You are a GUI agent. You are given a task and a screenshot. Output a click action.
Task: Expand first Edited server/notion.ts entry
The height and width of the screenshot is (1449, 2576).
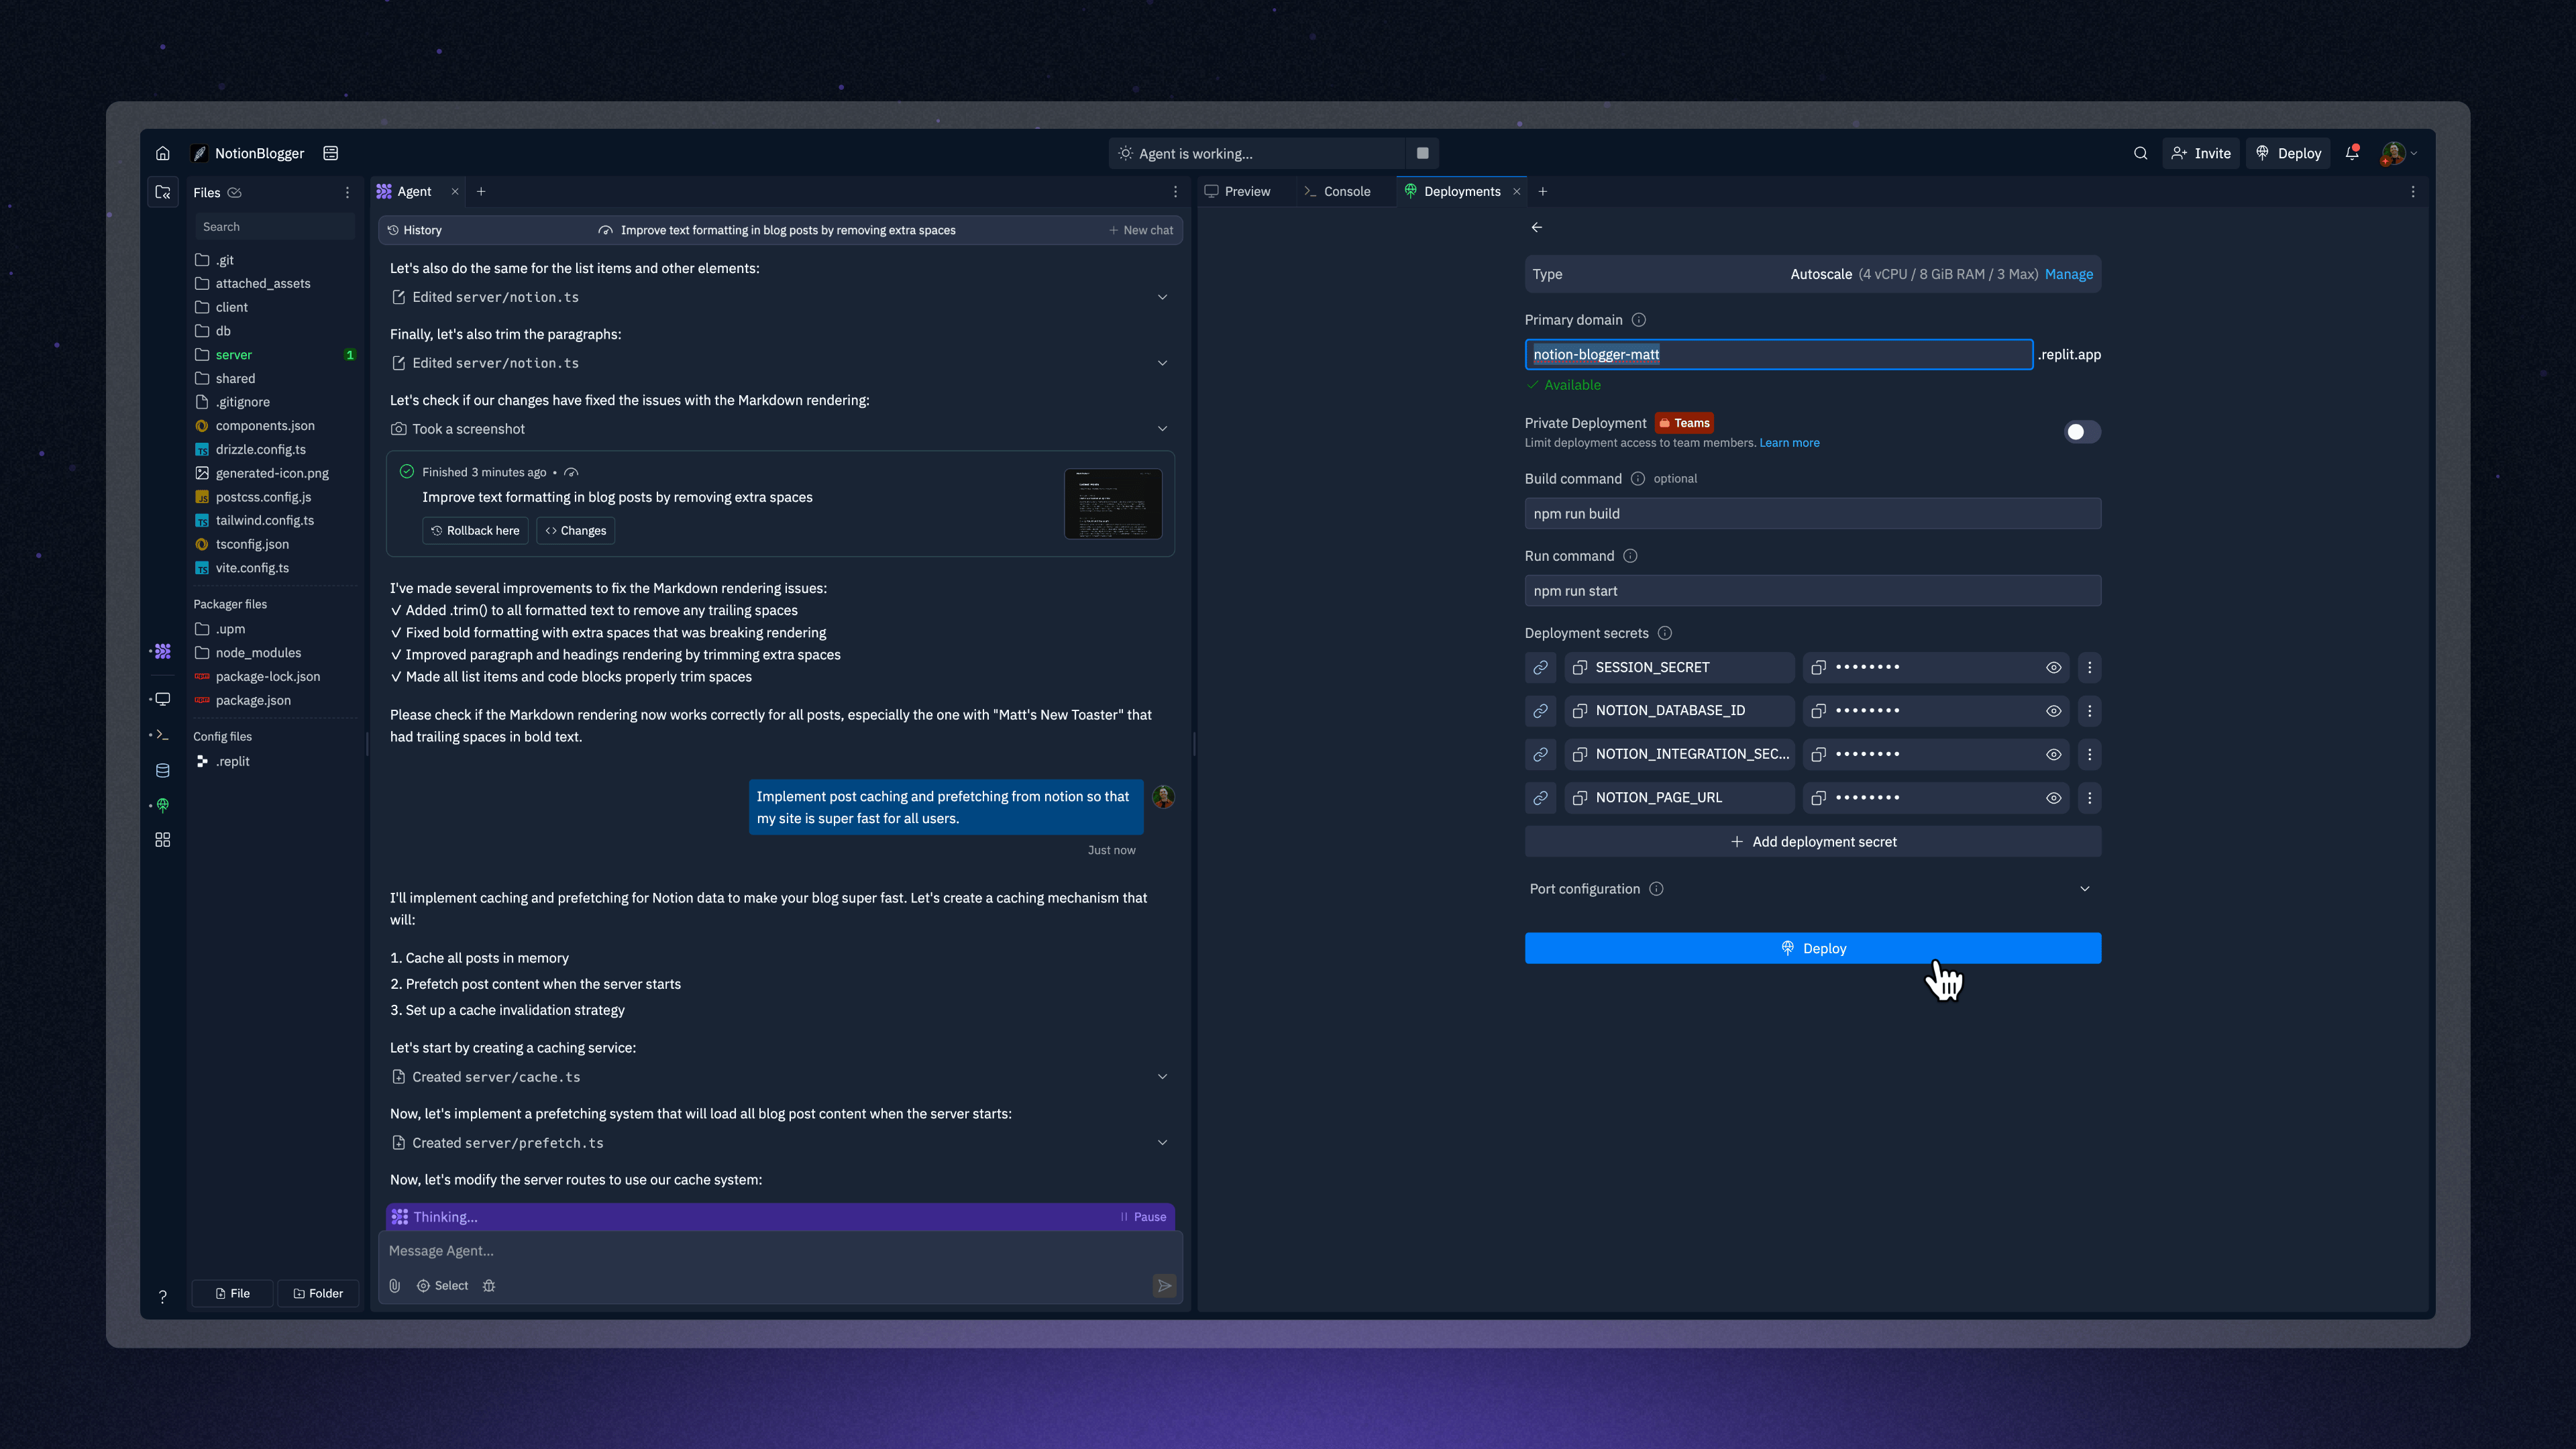pos(780,297)
